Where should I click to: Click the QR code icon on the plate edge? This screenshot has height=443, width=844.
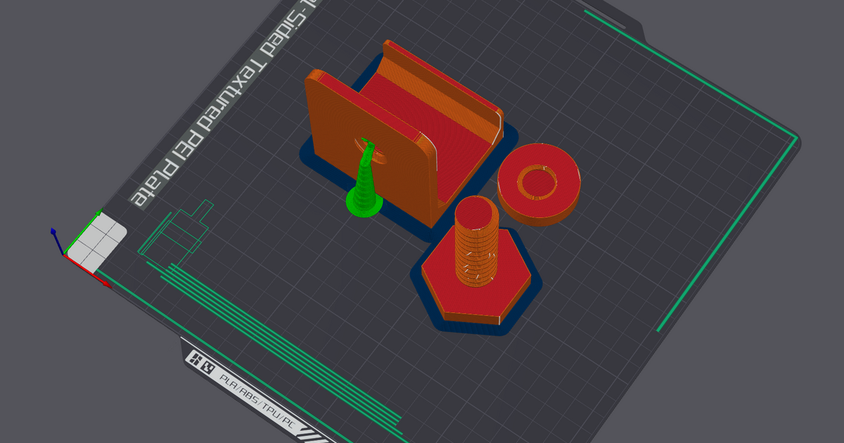coord(208,367)
